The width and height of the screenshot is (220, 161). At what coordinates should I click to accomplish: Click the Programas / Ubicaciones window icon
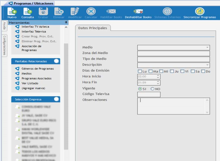pos(10,3)
